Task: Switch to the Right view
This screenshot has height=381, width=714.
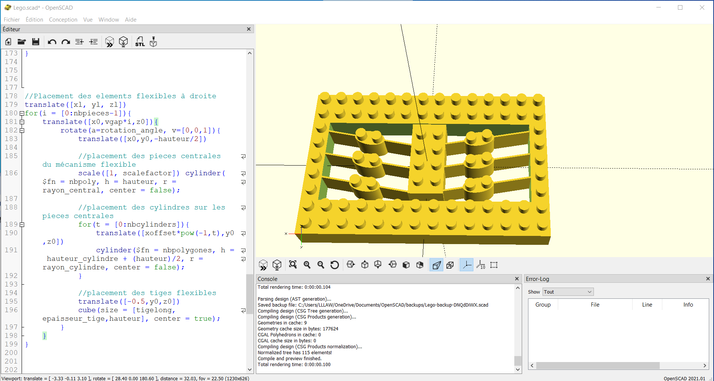Action: 351,265
